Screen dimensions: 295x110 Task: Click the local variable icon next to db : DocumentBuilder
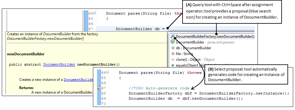point(173,48)
